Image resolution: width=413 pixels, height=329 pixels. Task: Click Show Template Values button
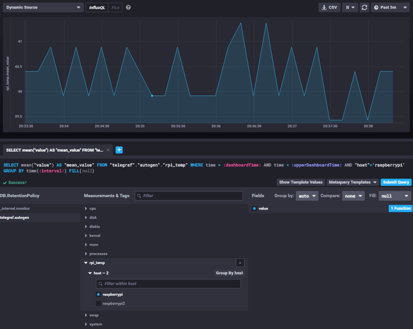(x=301, y=182)
